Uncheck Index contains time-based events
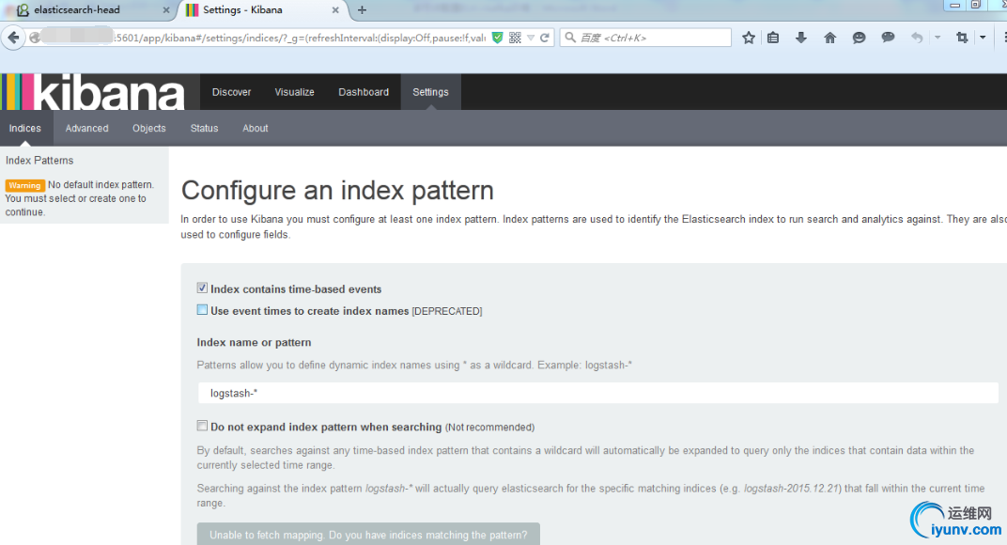The width and height of the screenshot is (1007, 545). 202,288
